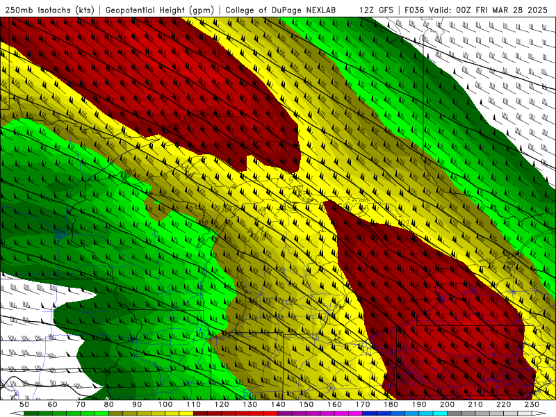Click the '250mb Isotachs (kts)' title text
This screenshot has width=556, height=417.
click(x=49, y=10)
